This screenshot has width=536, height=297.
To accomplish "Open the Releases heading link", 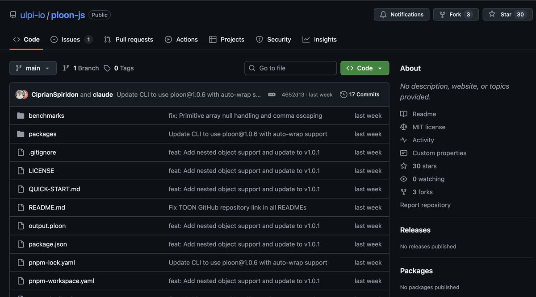I will pyautogui.click(x=415, y=230).
